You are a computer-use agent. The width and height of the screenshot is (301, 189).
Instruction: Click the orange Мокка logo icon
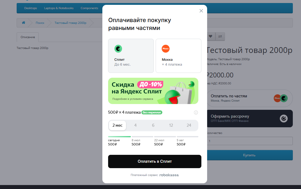tap(165, 49)
